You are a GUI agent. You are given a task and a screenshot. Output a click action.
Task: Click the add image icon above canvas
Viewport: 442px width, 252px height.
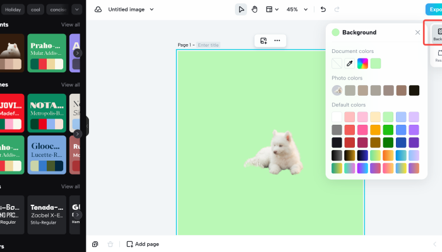point(263,40)
